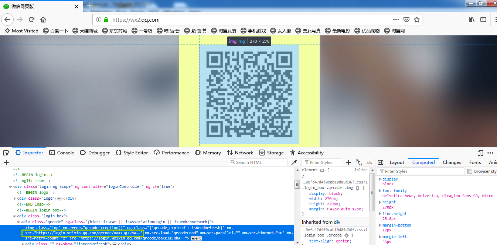This screenshot has height=245, width=497.
Task: Expand the computed height property
Action: (x=380, y=202)
